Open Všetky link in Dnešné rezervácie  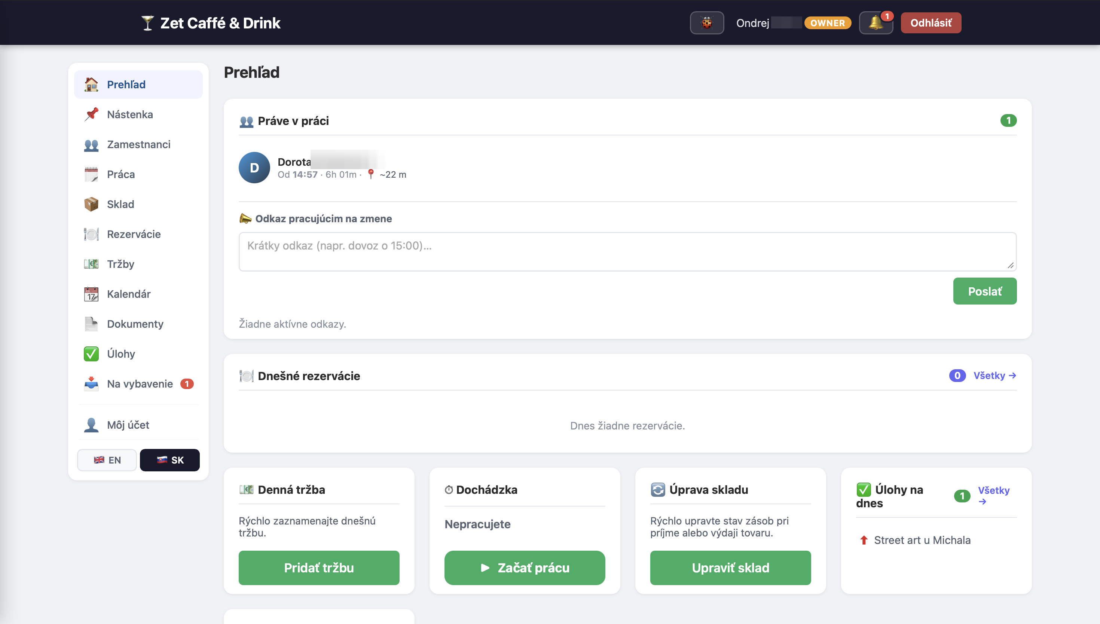coord(994,376)
